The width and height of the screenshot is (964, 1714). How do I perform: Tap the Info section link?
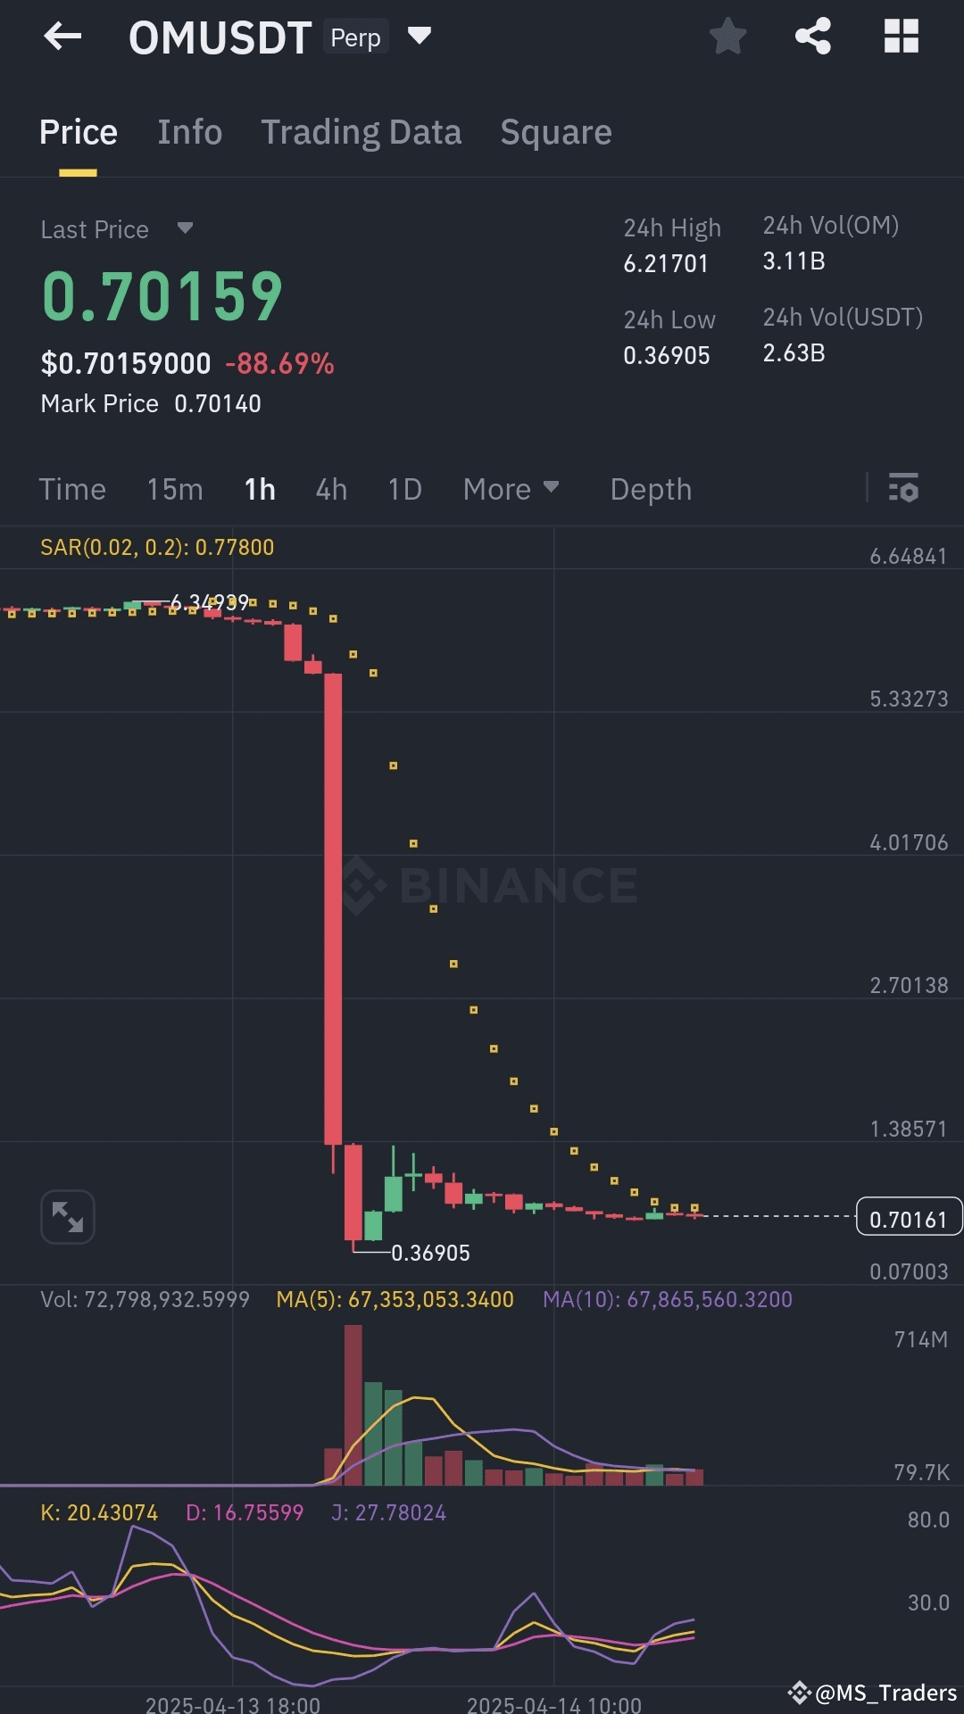click(189, 131)
